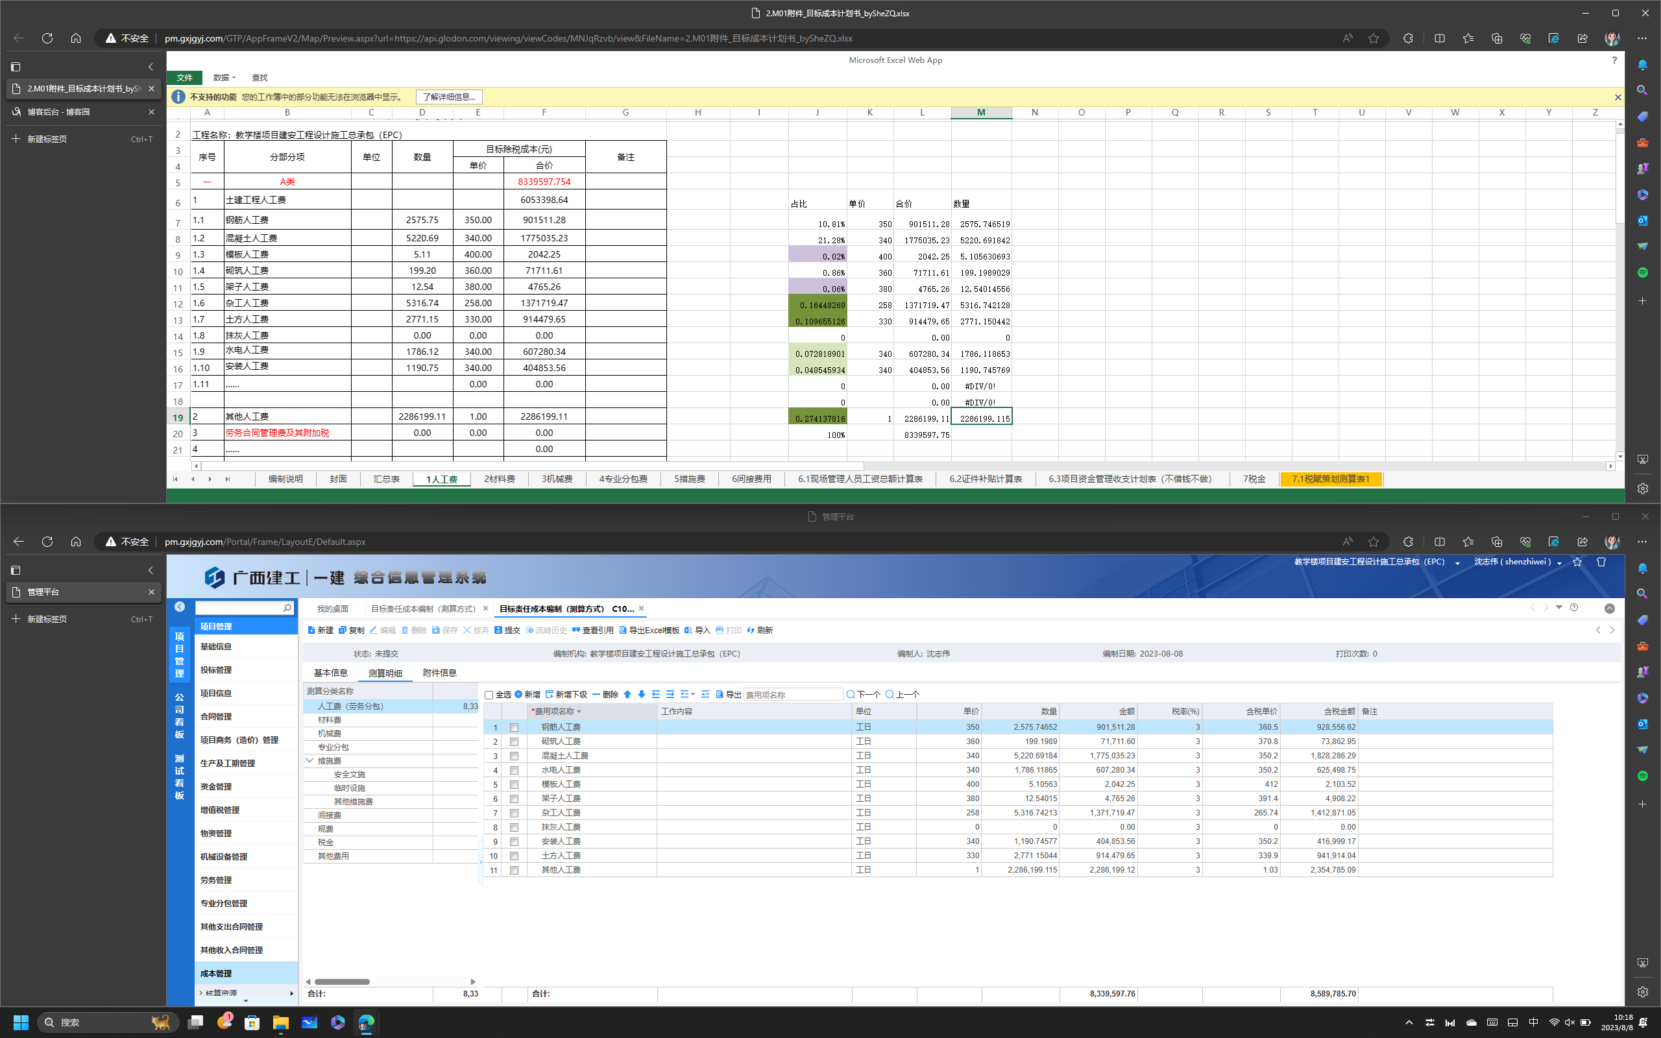Click the 复制 copy button
This screenshot has height=1038, width=1661.
pyautogui.click(x=352, y=630)
